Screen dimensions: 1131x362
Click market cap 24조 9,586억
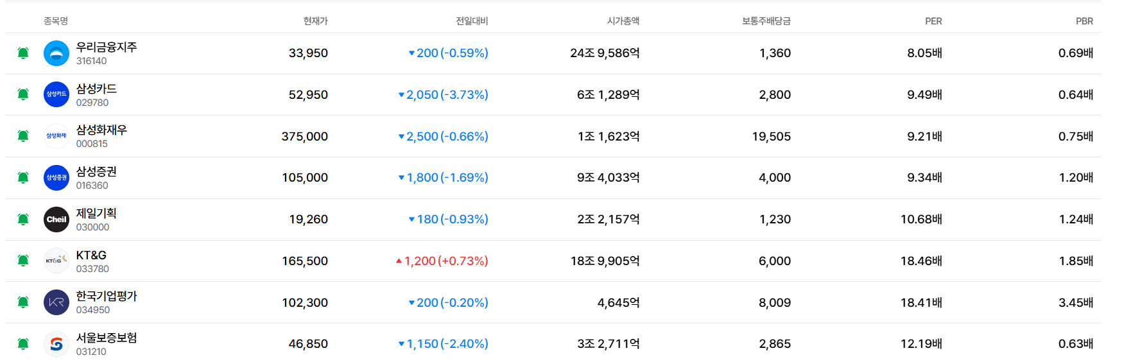click(x=605, y=53)
